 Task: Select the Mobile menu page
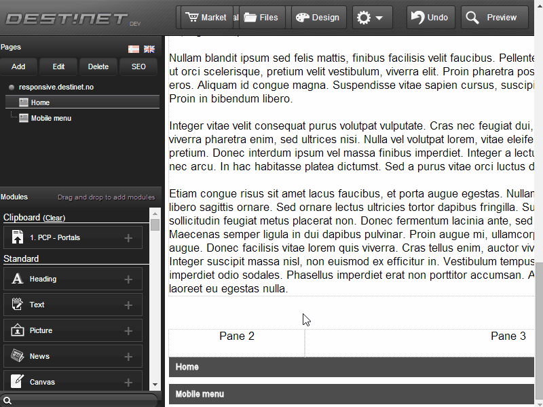click(51, 118)
